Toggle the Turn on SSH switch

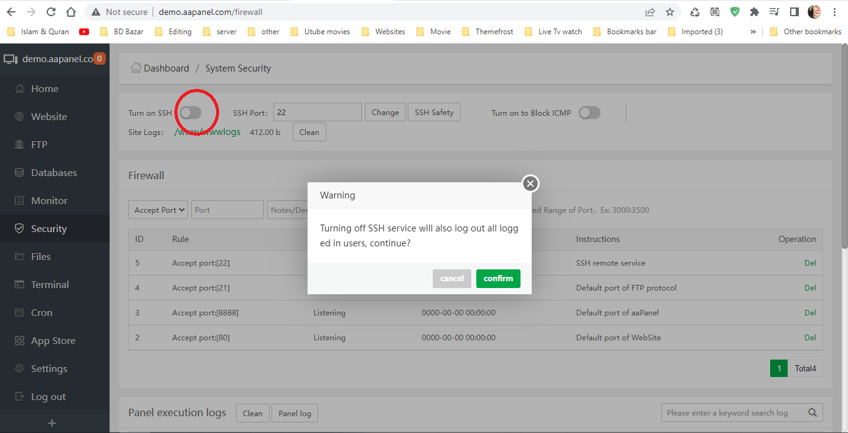pos(191,112)
